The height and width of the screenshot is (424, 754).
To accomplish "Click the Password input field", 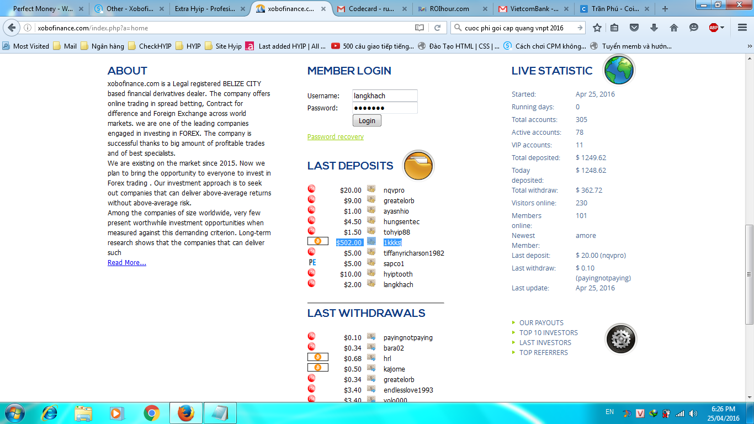I will pyautogui.click(x=385, y=108).
